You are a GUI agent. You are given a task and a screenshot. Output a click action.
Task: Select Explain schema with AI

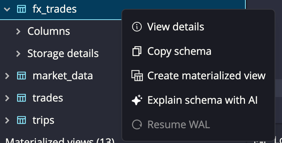pos(198,100)
